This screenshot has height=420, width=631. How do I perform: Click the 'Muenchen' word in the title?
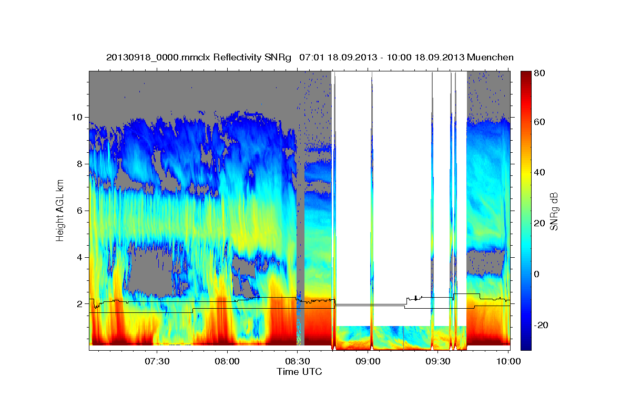[490, 57]
